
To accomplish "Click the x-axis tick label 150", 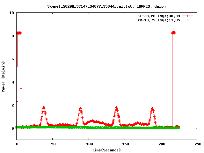I will coord(126,144).
